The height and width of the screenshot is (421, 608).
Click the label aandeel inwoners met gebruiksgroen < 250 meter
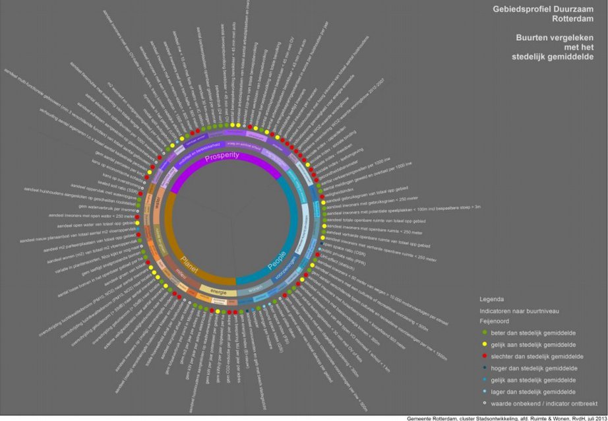click(373, 203)
